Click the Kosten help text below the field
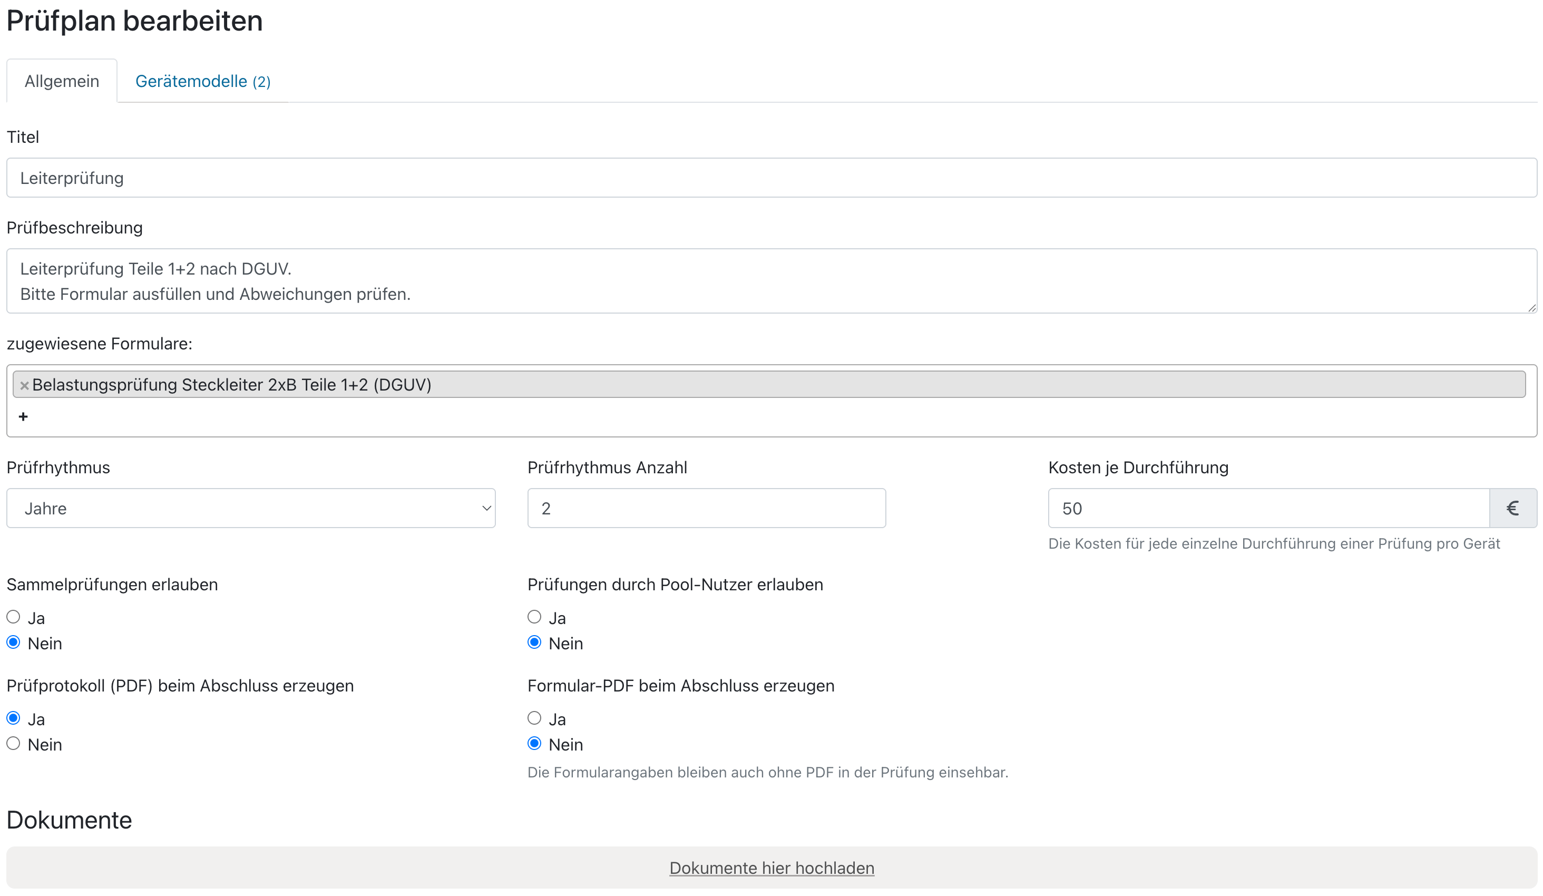This screenshot has height=896, width=1543. point(1274,543)
